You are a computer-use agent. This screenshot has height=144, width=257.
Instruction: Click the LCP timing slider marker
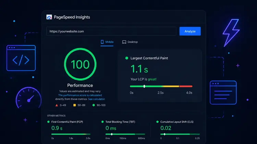click(144, 86)
